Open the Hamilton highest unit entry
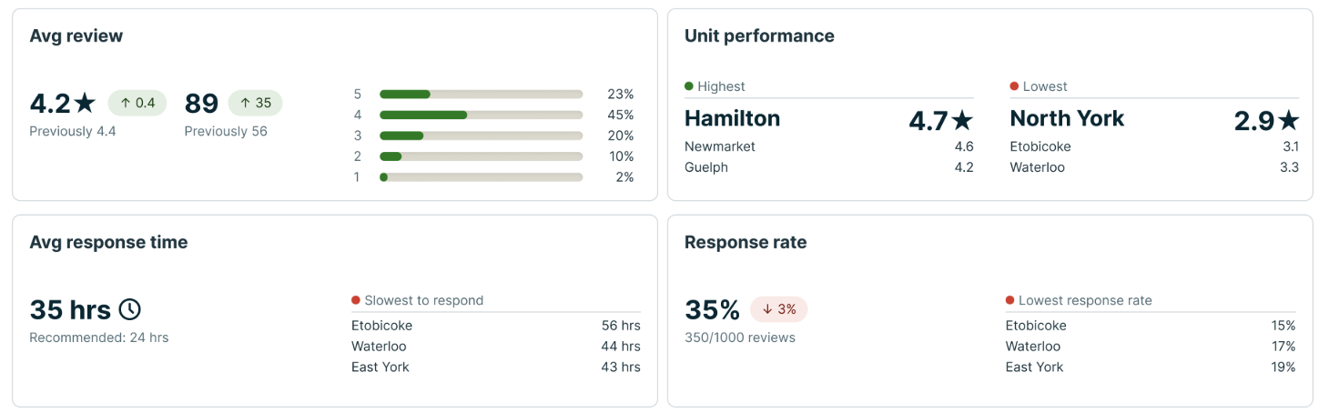Image resolution: width=1329 pixels, height=413 pixels. pyautogui.click(x=732, y=119)
